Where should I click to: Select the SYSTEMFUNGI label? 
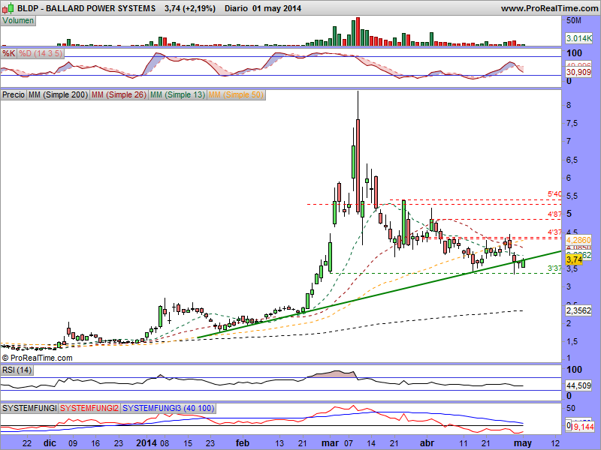pyautogui.click(x=29, y=408)
